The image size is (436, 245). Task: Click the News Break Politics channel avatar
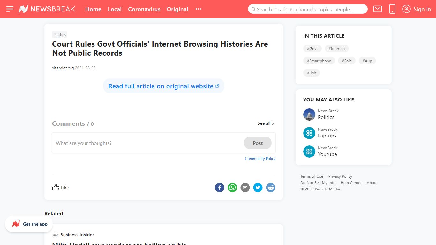click(x=309, y=115)
